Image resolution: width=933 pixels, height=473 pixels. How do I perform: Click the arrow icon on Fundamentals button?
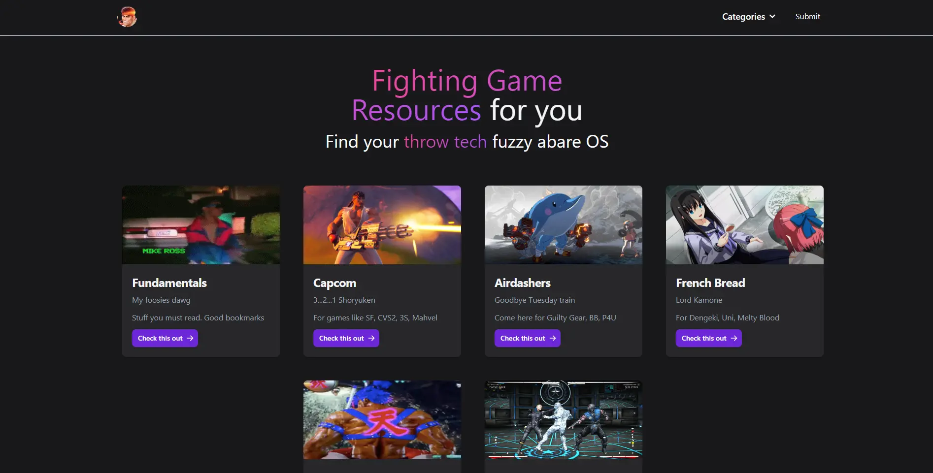(x=190, y=338)
